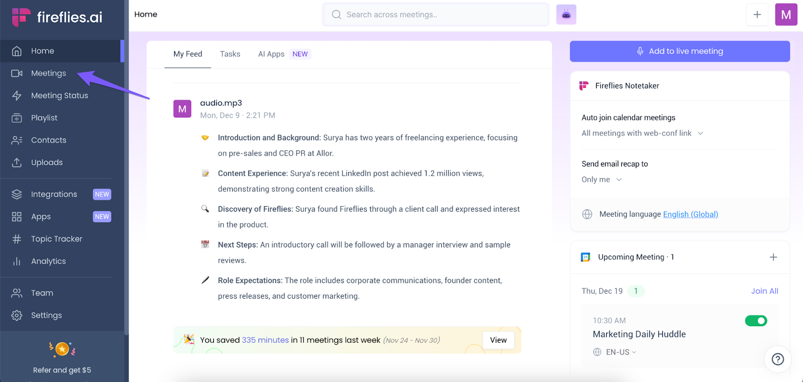Open the audio.mp3 meeting title
The height and width of the screenshot is (382, 803).
click(221, 103)
